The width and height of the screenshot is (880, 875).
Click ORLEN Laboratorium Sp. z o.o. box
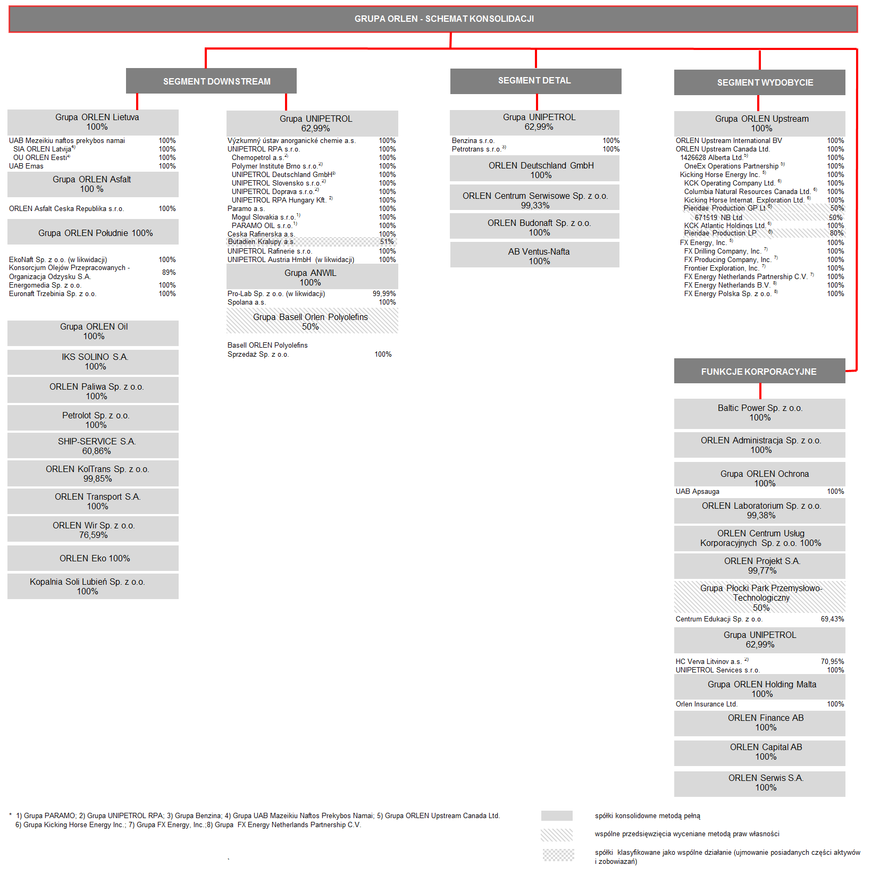click(x=759, y=510)
